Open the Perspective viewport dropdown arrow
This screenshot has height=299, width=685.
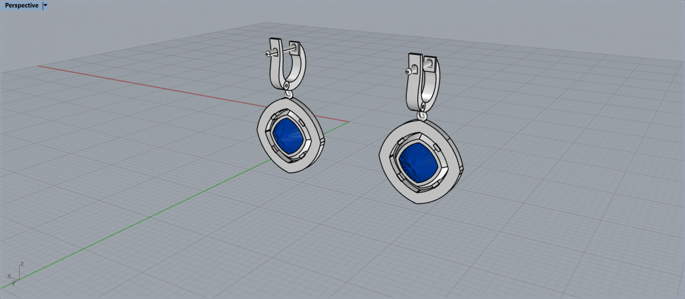click(x=46, y=6)
